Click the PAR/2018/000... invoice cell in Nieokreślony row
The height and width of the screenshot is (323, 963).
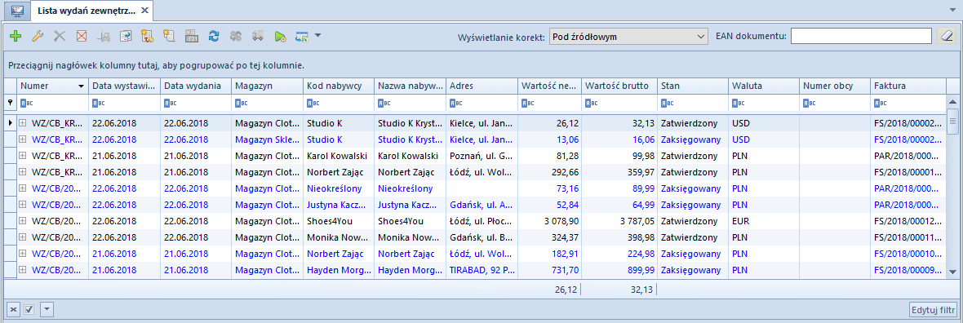[x=908, y=188]
